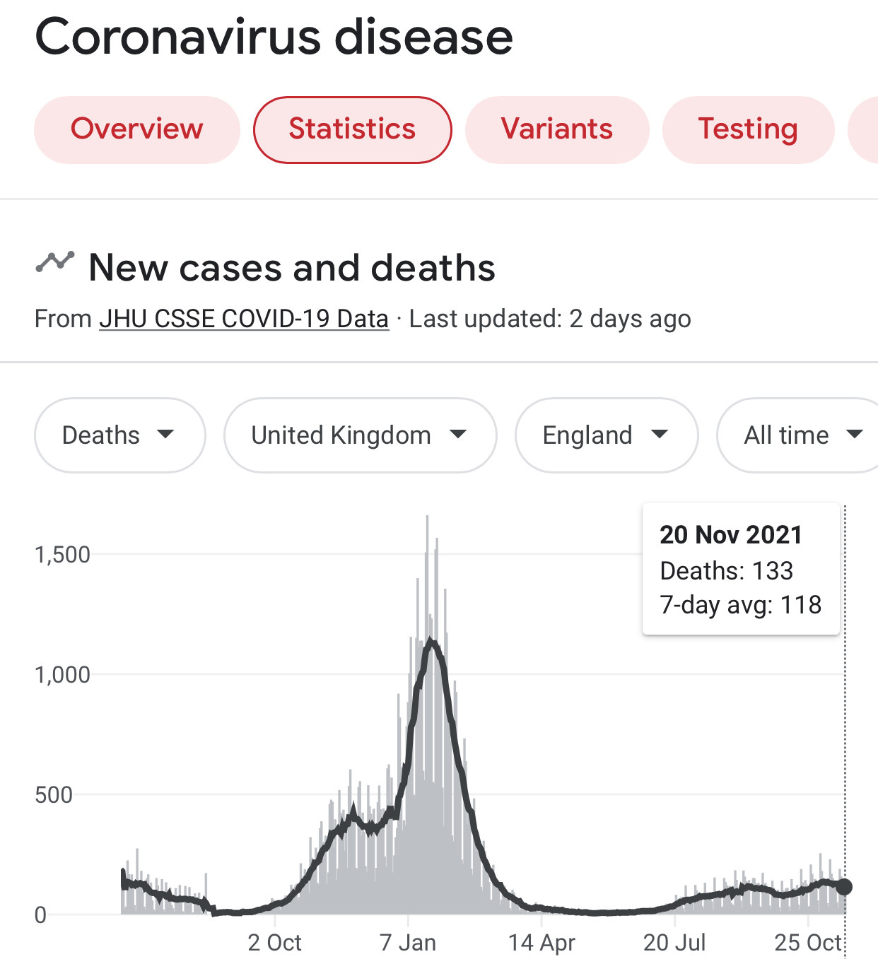Click the Coronavirus disease title

[274, 37]
